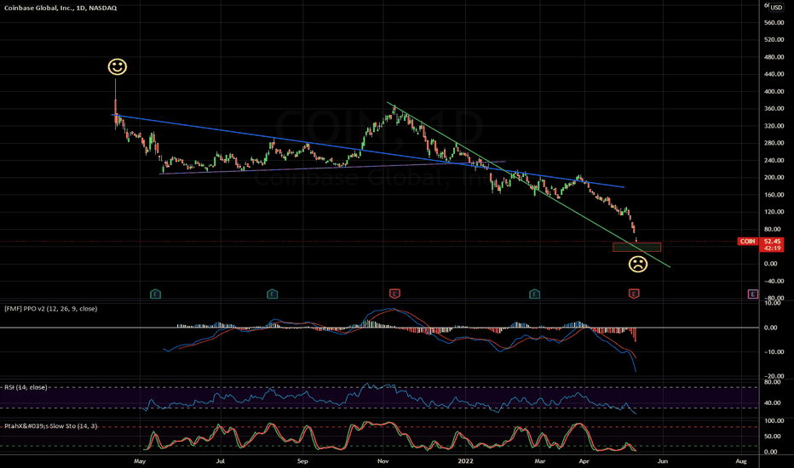This screenshot has width=794, height=468.
Task: Open the red earnings marker between Apr and Jun
Action: click(x=634, y=294)
